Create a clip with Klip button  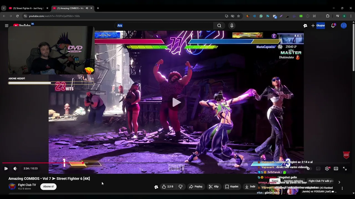(x=214, y=187)
